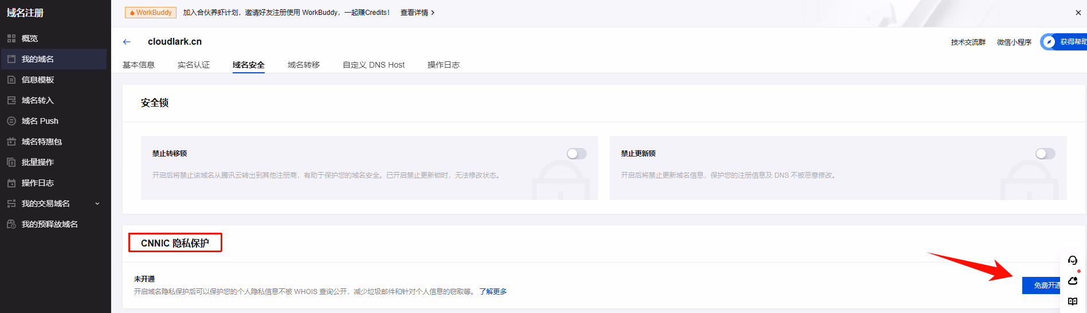This screenshot has height=313, width=1087.
Task: Enable the 禁止转移锁 switch
Action: click(x=576, y=154)
